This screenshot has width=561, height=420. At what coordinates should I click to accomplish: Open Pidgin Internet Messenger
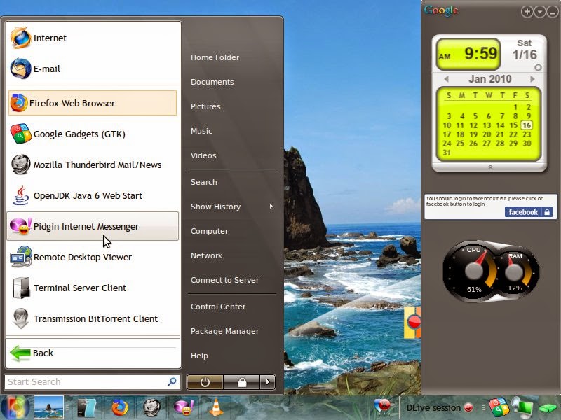click(90, 225)
